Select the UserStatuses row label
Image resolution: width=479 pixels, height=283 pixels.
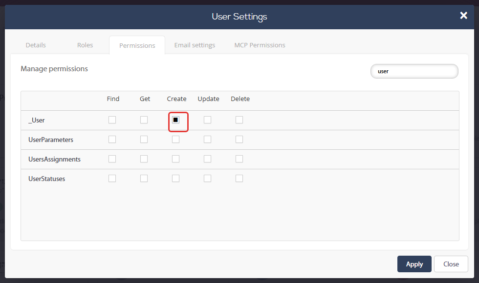(47, 179)
